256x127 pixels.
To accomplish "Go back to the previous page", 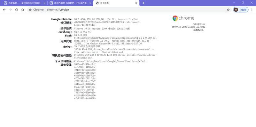I will 4,10.
